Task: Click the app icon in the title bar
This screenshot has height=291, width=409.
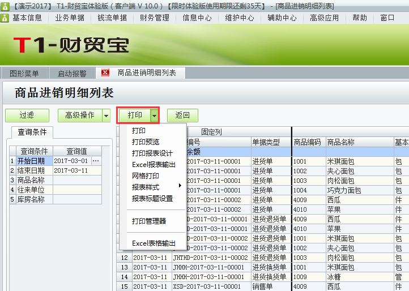Action: pos(5,6)
